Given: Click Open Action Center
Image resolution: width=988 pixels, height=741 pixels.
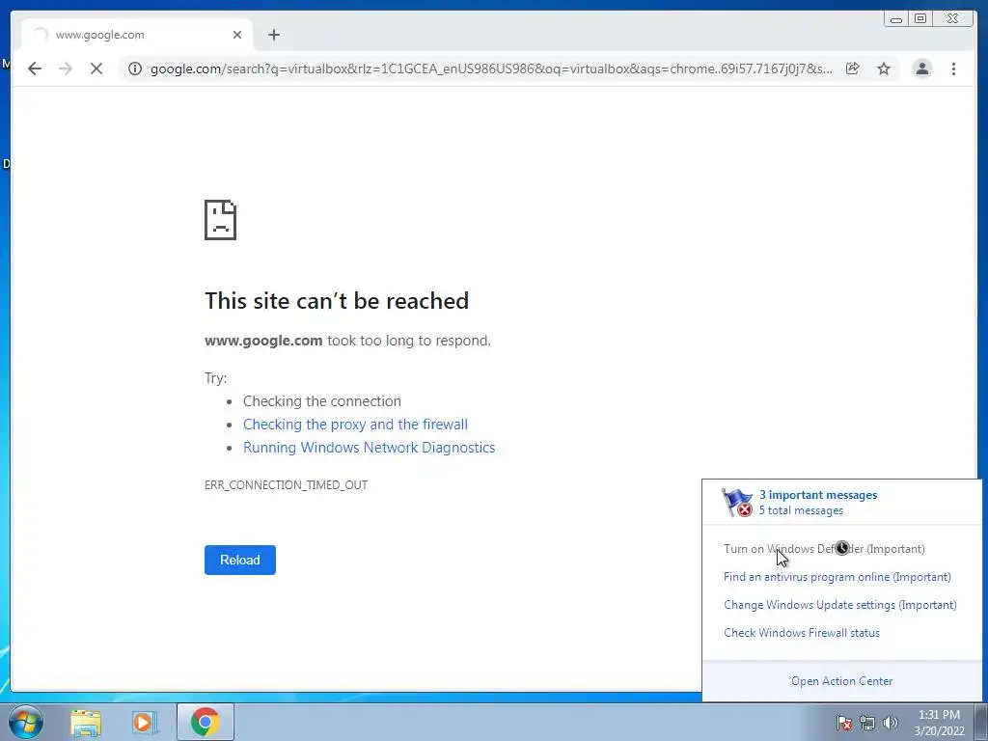Looking at the screenshot, I should coord(841,681).
